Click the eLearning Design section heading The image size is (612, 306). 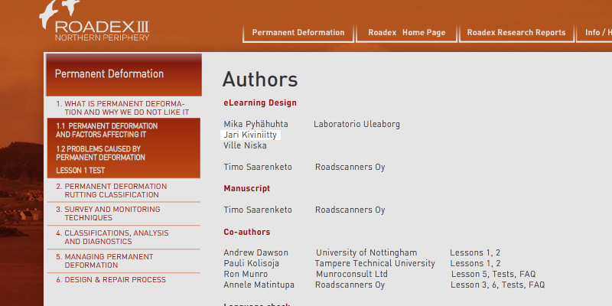(x=260, y=103)
